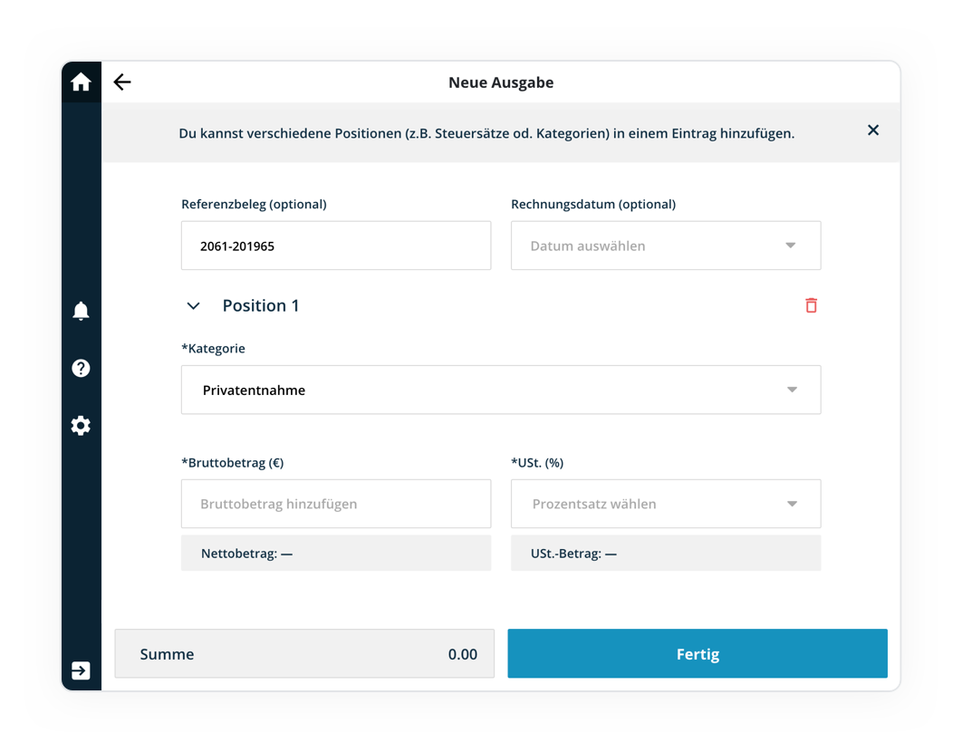The image size is (962, 752).
Task: Click the Summe total field
Action: tap(304, 654)
